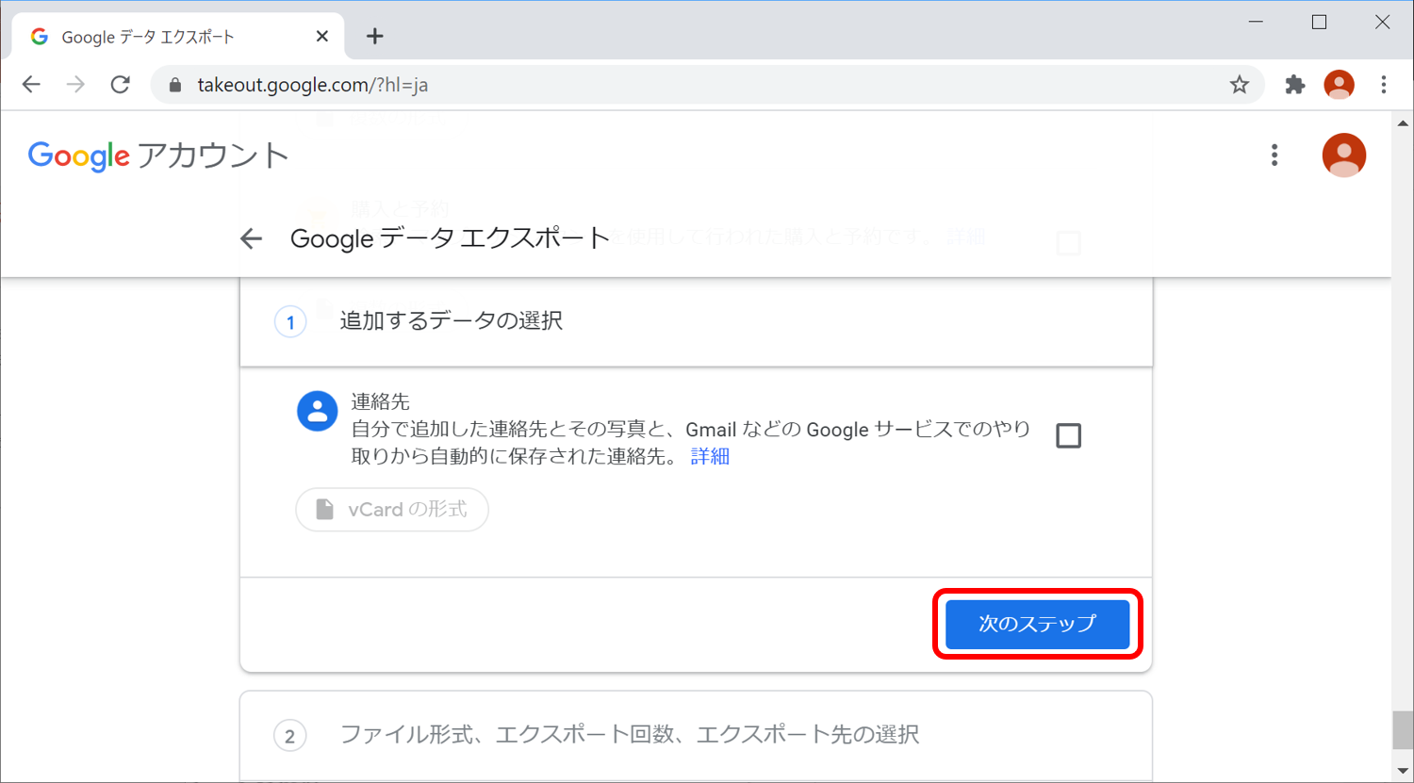Viewport: 1414px width, 783px height.
Task: Click the Google account avatar on the page
Action: [x=1344, y=155]
